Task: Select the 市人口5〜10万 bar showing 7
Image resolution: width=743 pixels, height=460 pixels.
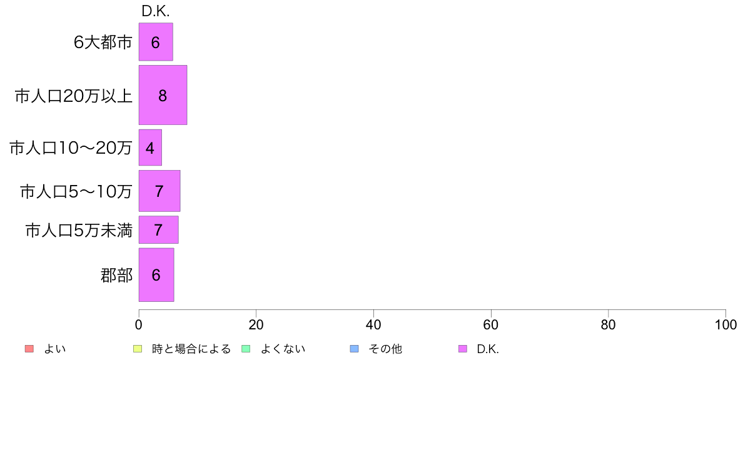Action: pyautogui.click(x=159, y=191)
